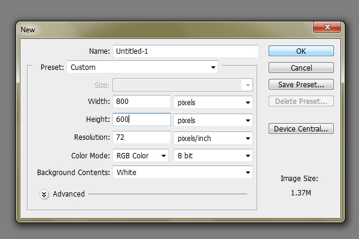
Task: Open the Height units dropdown
Action: pos(213,120)
